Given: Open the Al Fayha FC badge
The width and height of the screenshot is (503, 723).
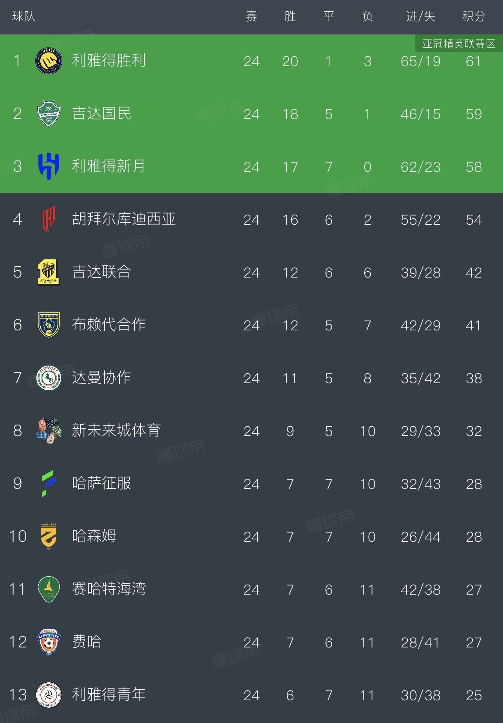Looking at the screenshot, I should [x=49, y=642].
